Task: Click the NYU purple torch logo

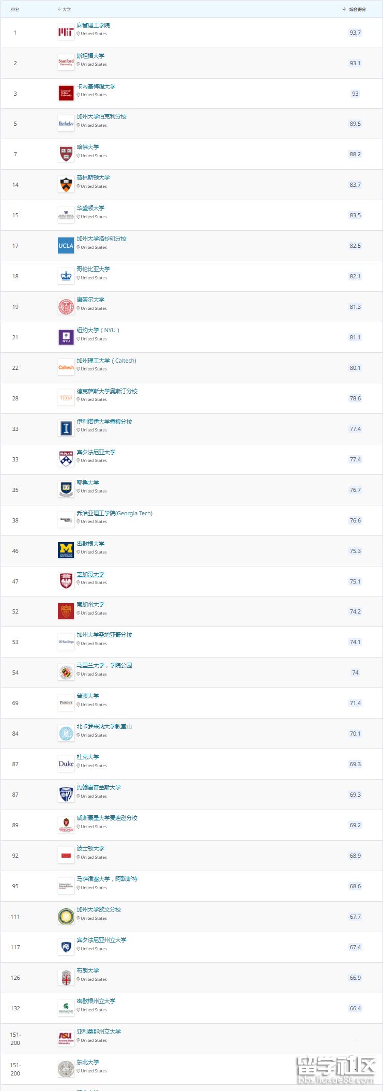Action: pyautogui.click(x=66, y=337)
